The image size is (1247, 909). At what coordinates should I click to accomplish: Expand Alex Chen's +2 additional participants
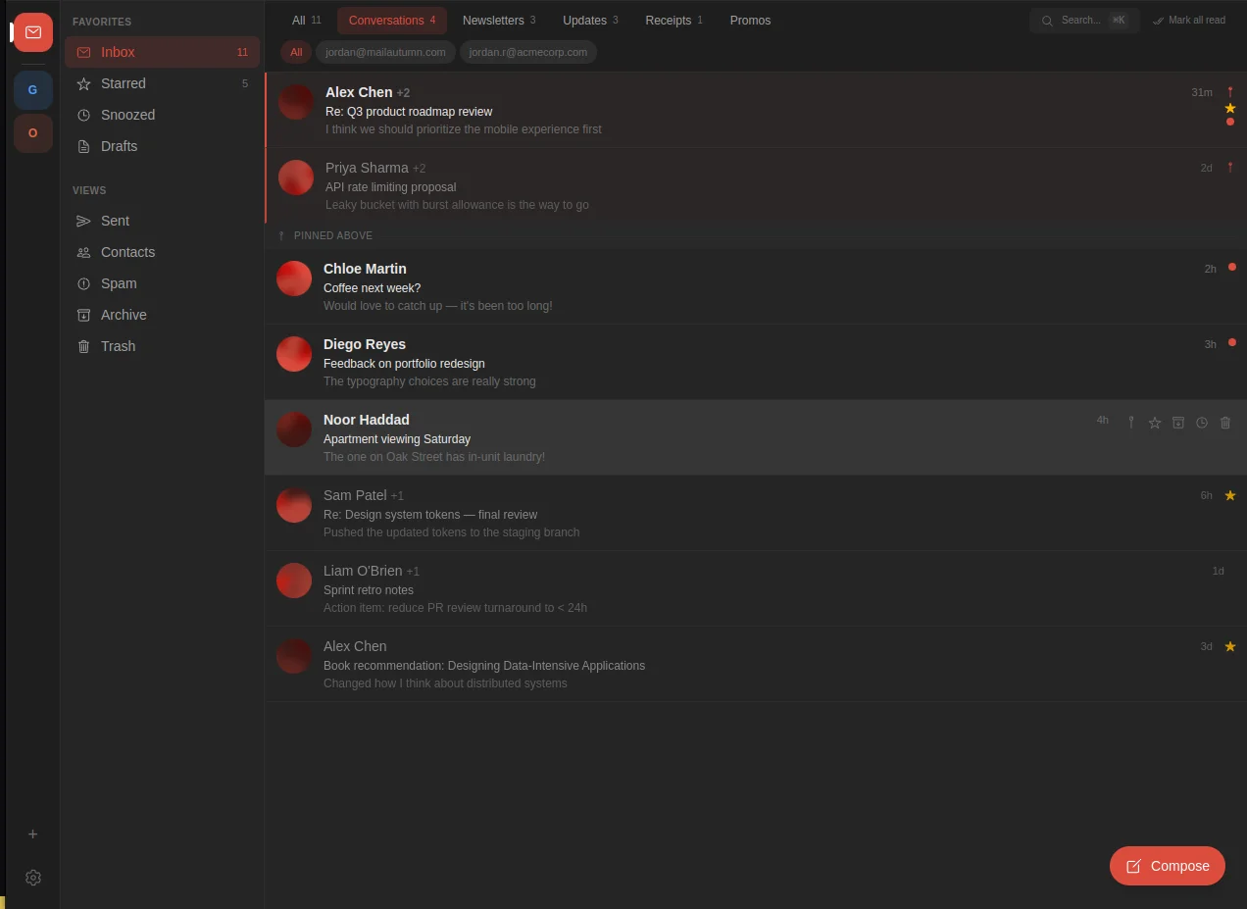tap(403, 92)
